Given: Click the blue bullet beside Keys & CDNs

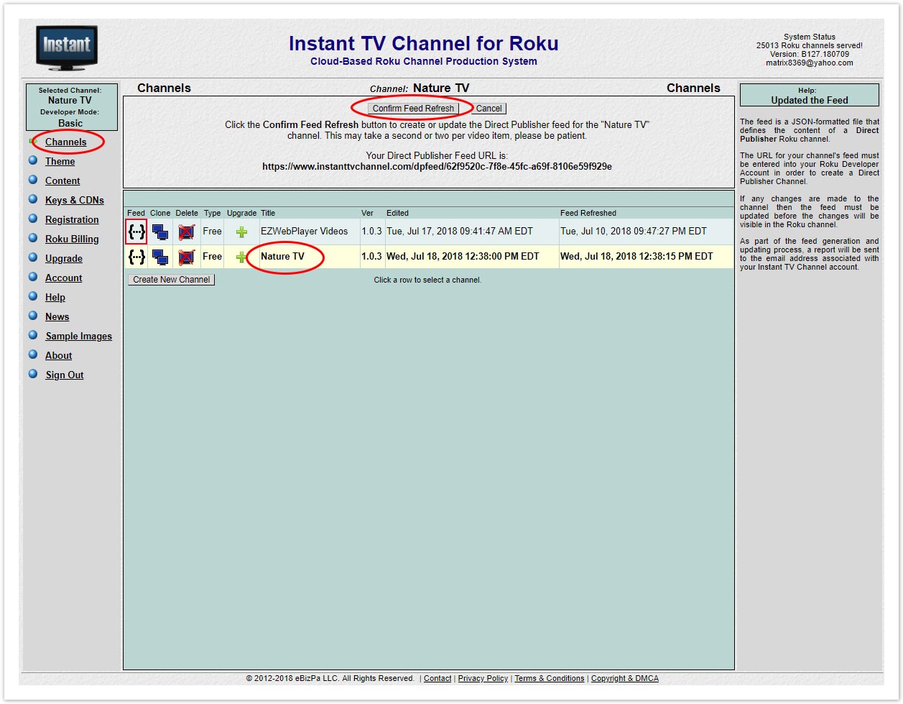Looking at the screenshot, I should [33, 199].
